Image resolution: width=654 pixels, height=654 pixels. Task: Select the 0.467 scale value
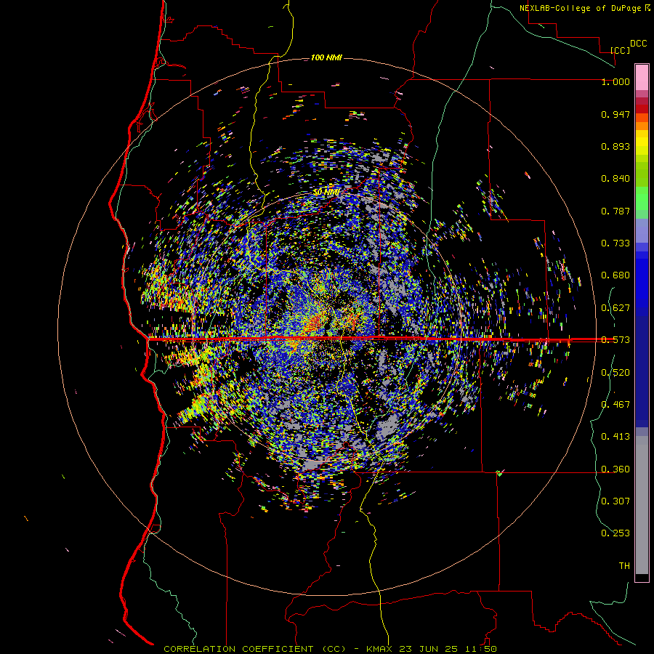tap(615, 405)
